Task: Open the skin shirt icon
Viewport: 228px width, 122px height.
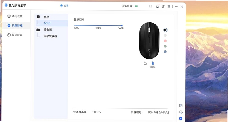Action: pyautogui.click(x=163, y=6)
